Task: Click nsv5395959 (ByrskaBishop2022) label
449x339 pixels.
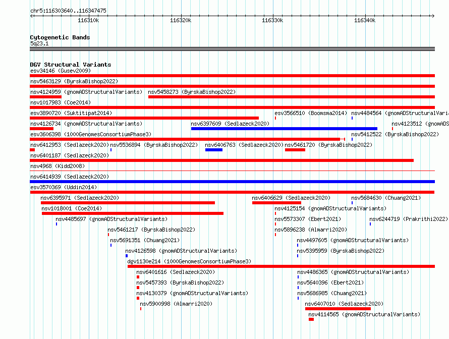Action: tap(341, 251)
